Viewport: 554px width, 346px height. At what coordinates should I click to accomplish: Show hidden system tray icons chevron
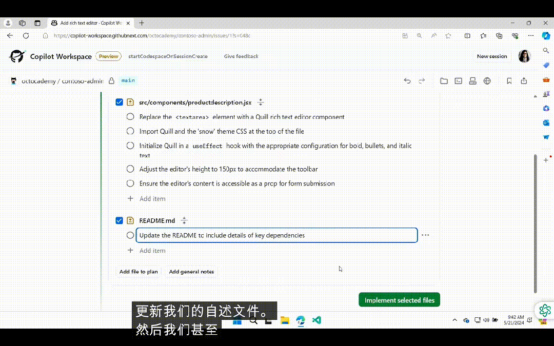454,320
